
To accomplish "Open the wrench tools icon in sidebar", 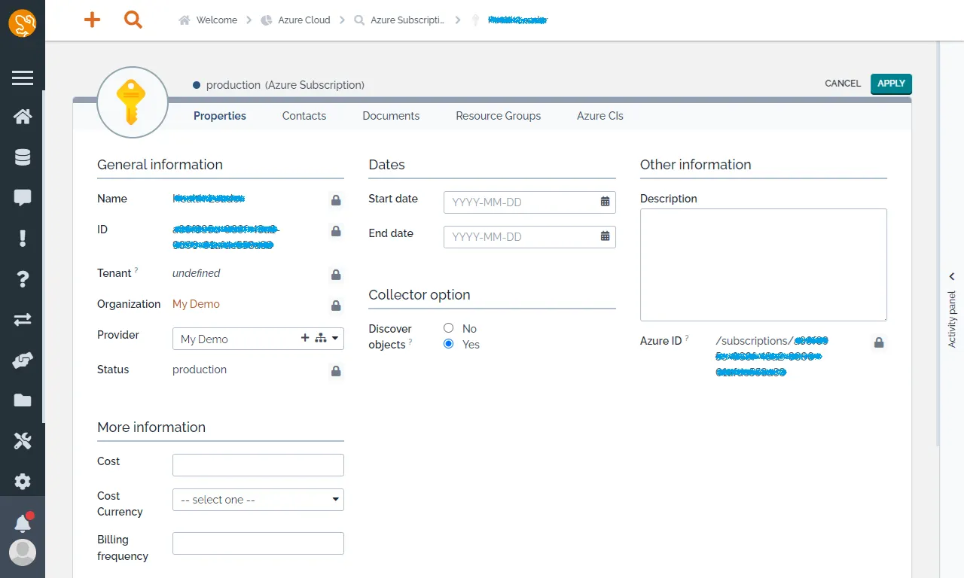I will point(23,441).
